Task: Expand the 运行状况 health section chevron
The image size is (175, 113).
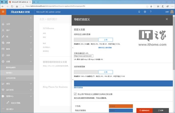Action: pos(31,90)
